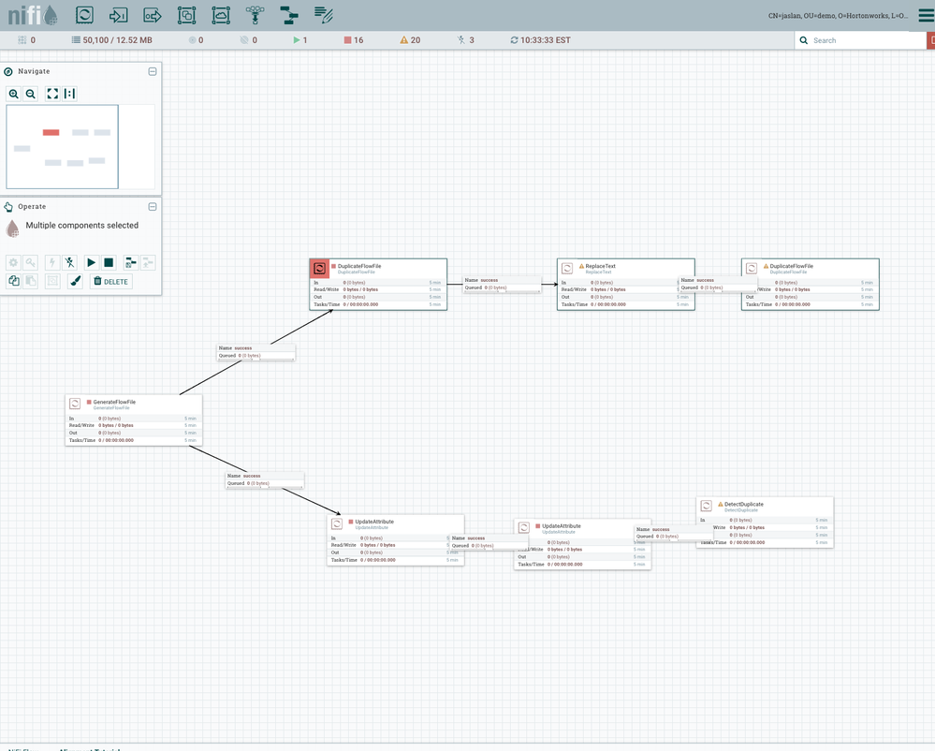Open the global hamburger menu
This screenshot has width=935, height=751.
[925, 15]
